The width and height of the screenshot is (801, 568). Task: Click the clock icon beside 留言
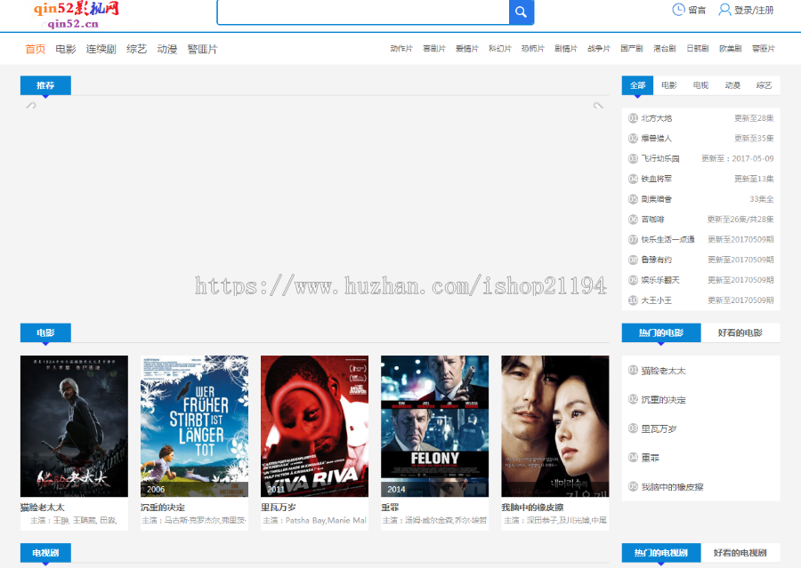678,10
